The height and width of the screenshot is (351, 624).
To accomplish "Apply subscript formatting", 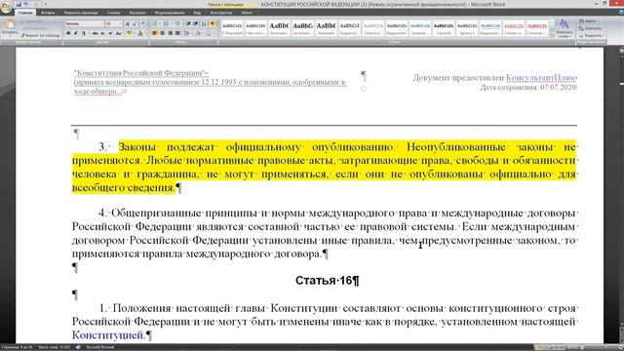I will point(102,33).
